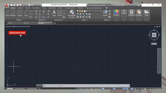Screen dimensions: 166x93
Task: Click the command line wrench icon
Action: pyautogui.click(x=41, y=86)
